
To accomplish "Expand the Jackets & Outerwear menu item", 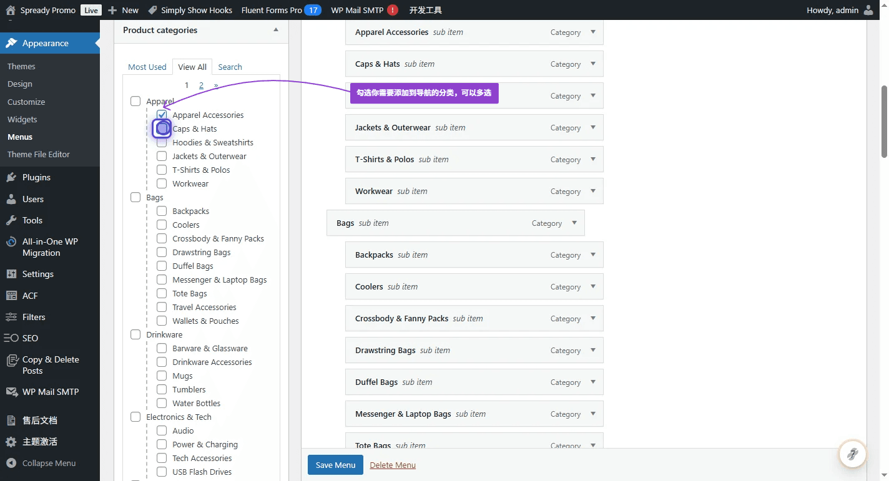I will pyautogui.click(x=592, y=127).
